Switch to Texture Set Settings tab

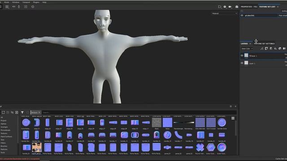264,44
